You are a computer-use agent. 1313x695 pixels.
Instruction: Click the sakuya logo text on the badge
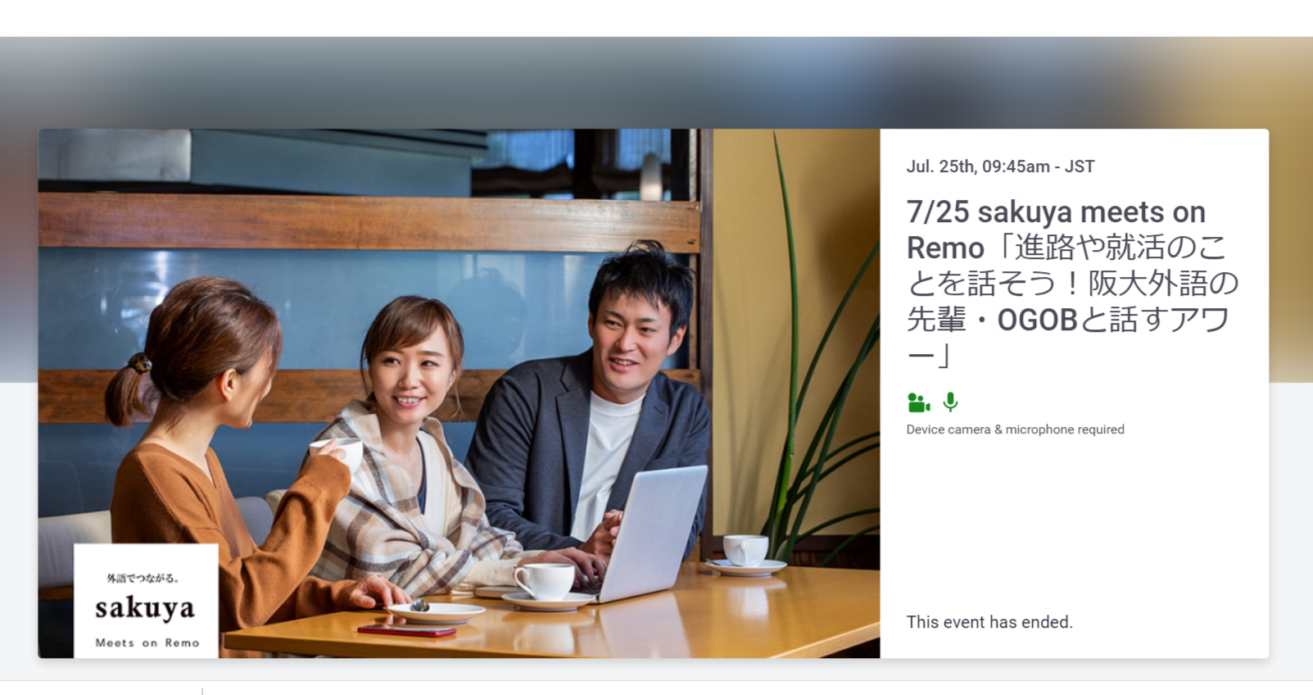(x=145, y=608)
